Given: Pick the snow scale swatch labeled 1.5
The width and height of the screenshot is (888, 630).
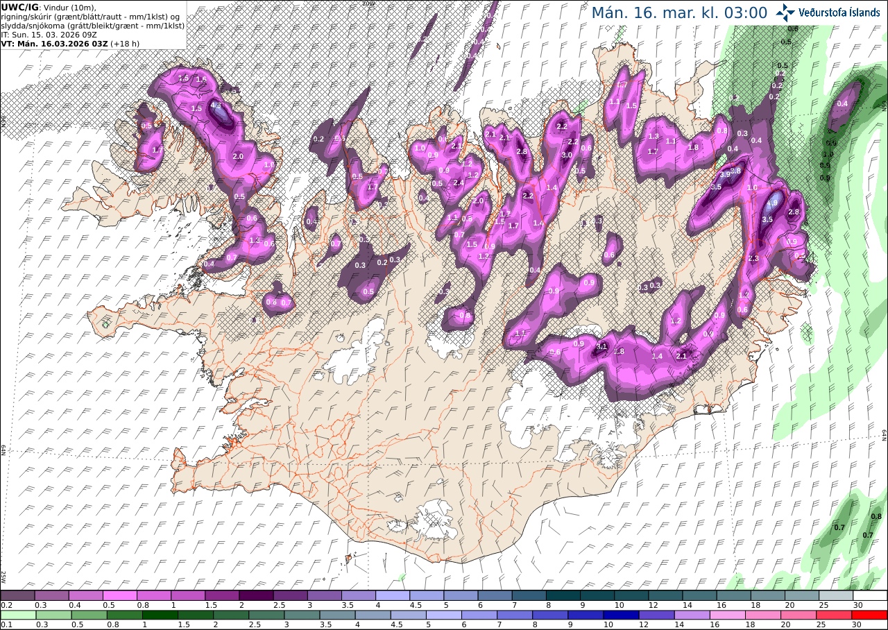Looking at the screenshot, I should [x=222, y=595].
